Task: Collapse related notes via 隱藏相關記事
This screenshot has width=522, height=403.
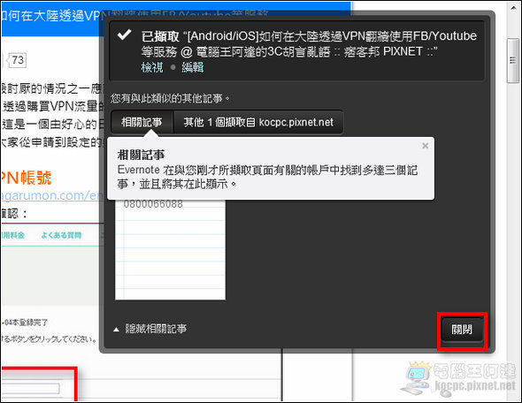Action: 156,329
